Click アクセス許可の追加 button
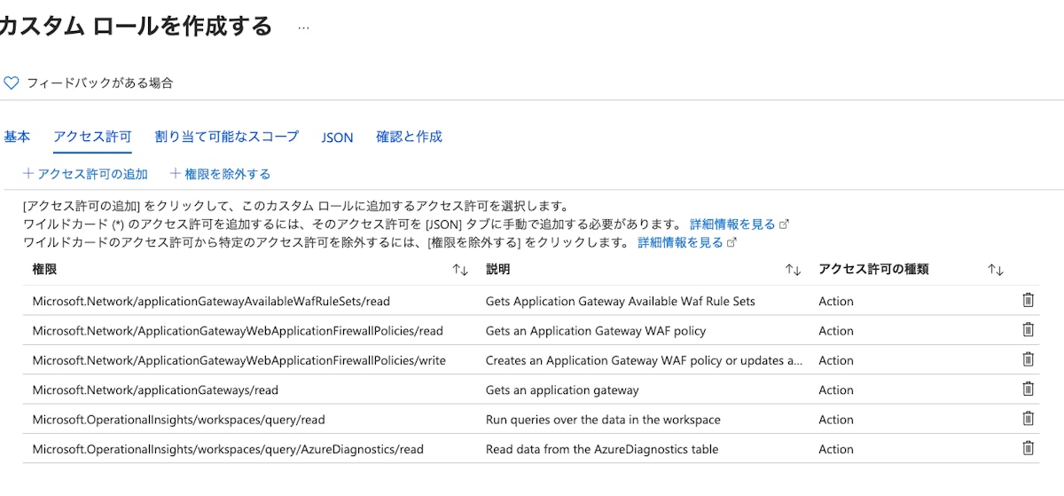 click(85, 174)
